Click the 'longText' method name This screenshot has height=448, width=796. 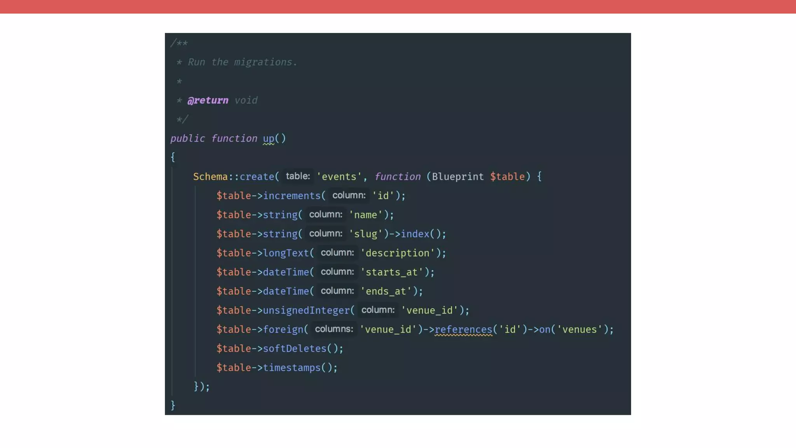[x=286, y=253]
